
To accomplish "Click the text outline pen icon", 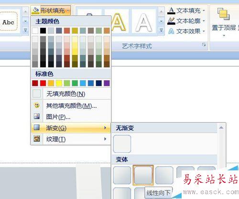I will [171, 21].
